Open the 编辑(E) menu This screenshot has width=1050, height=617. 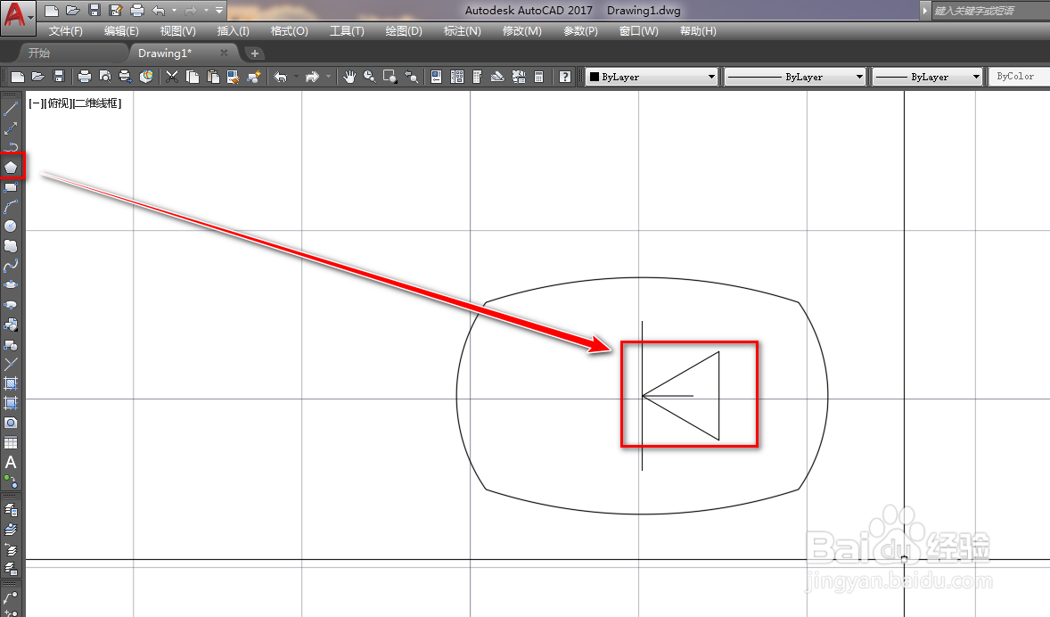coord(121,31)
